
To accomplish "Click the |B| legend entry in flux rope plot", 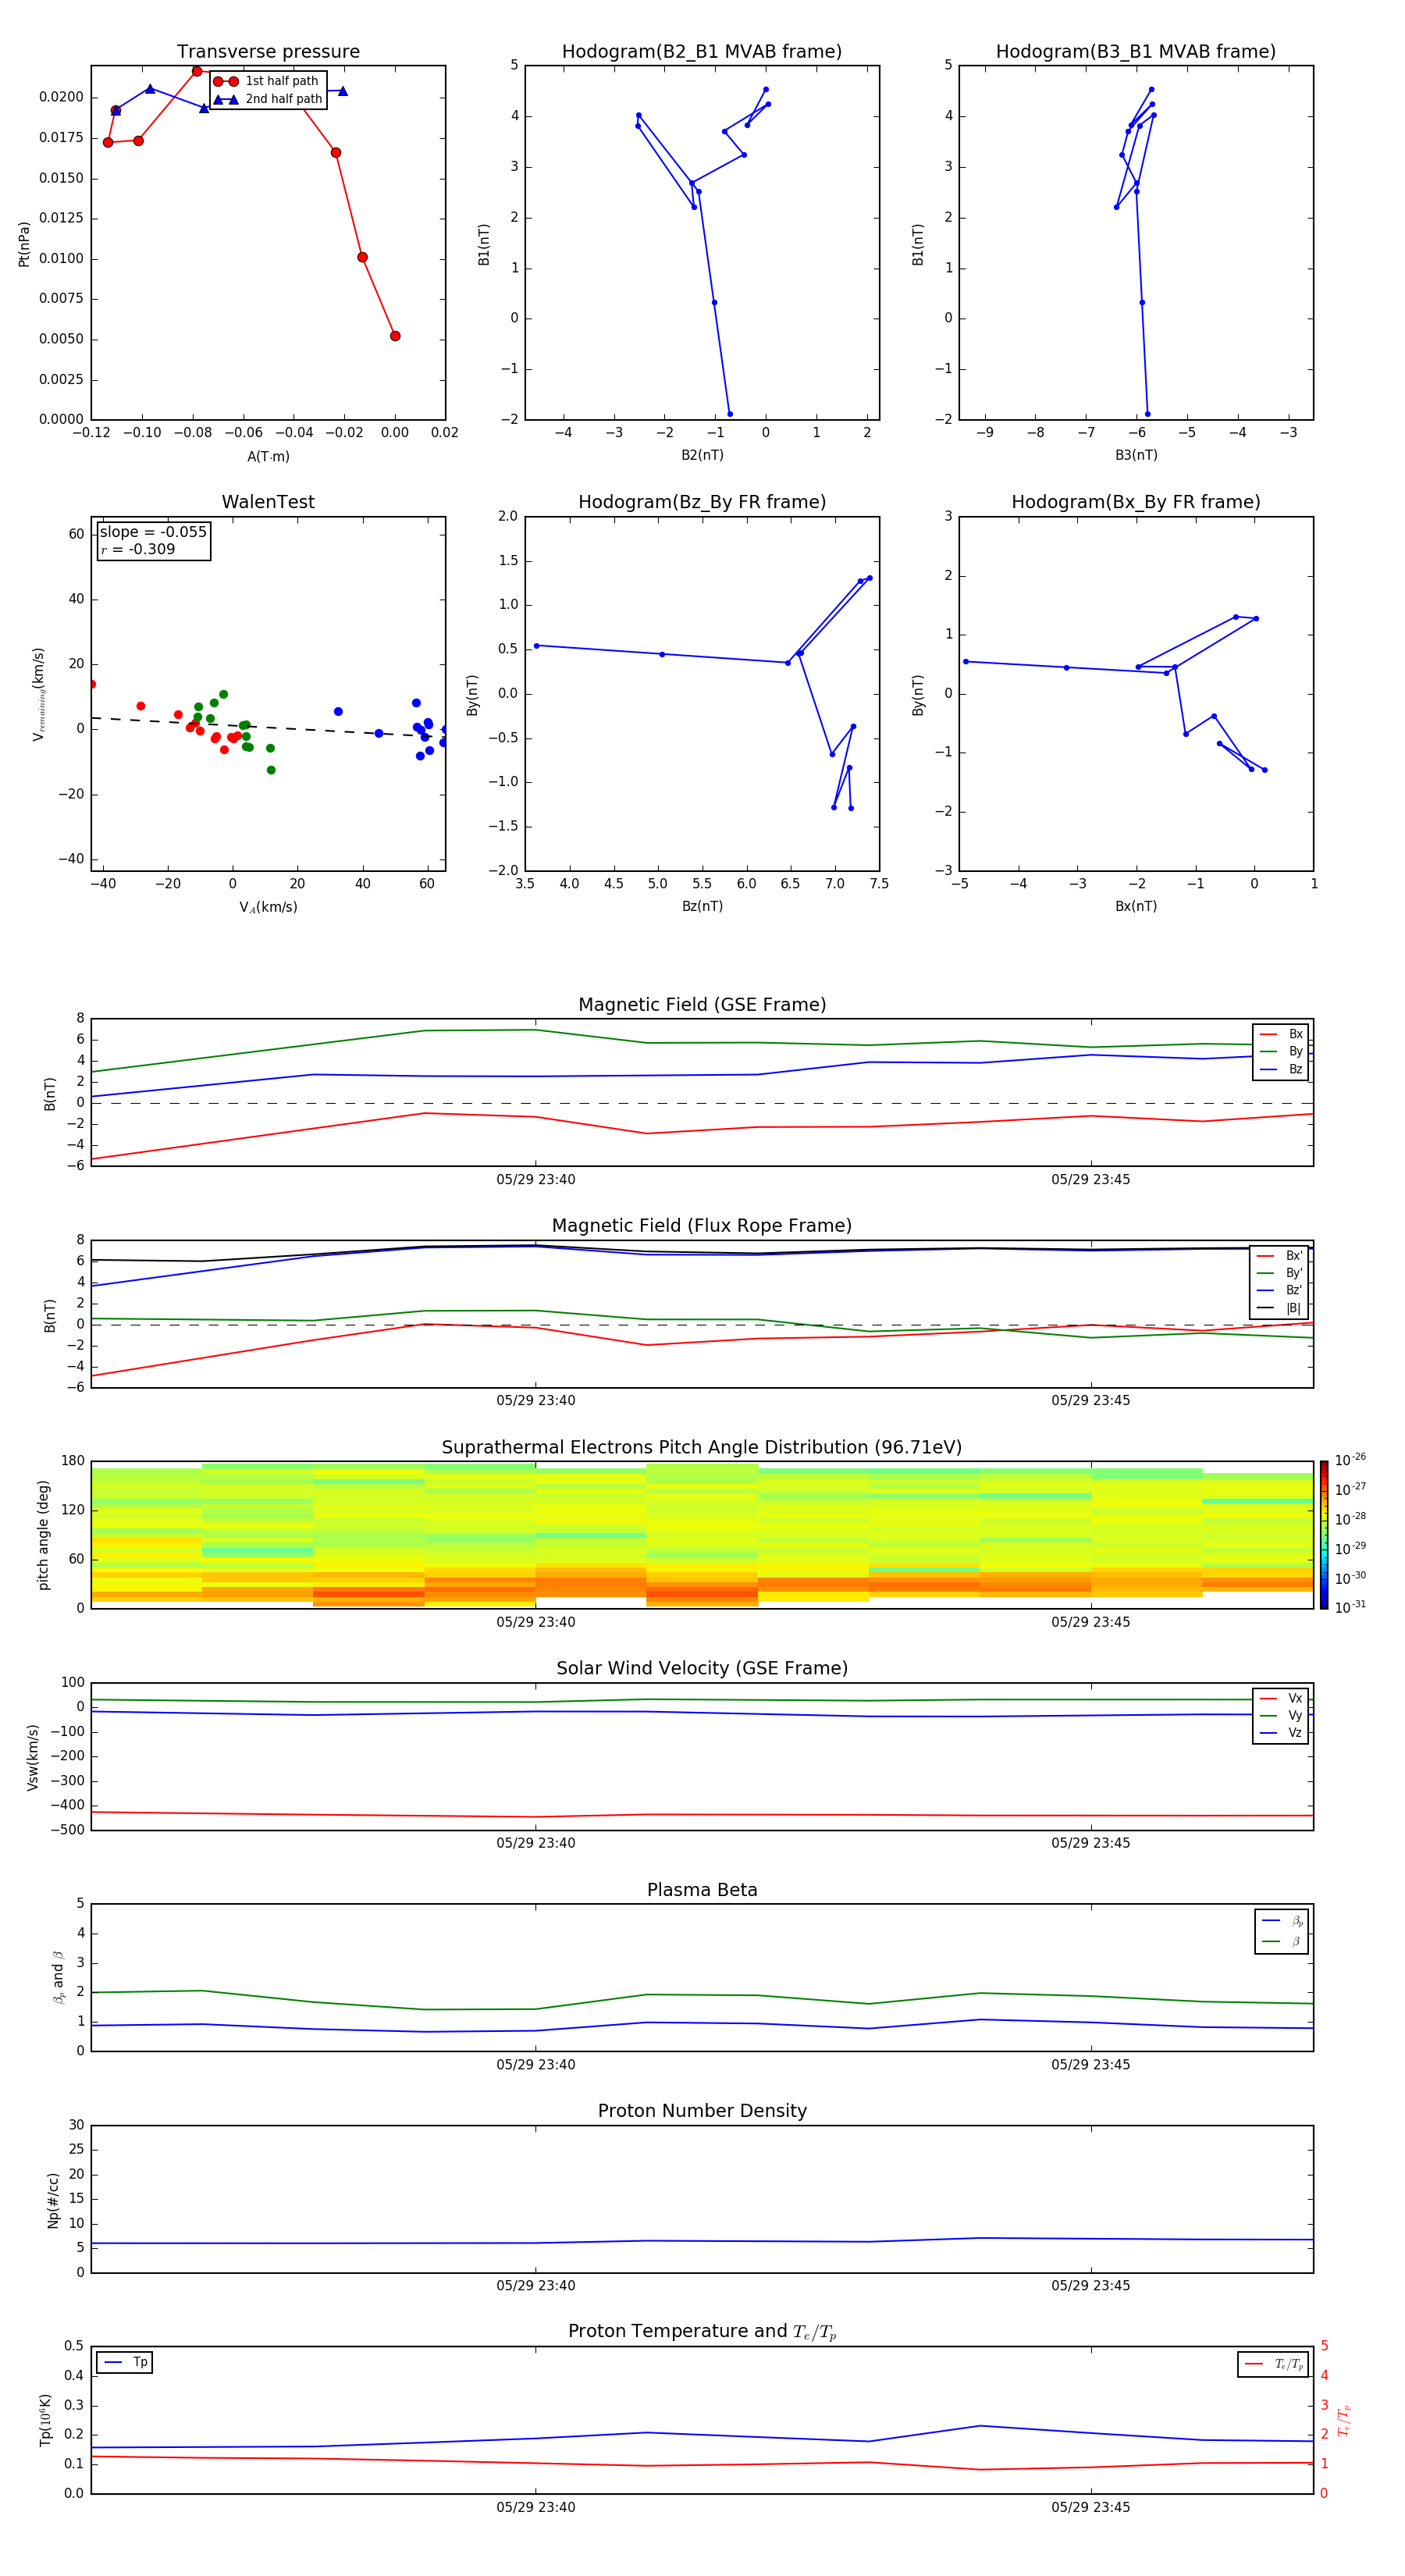I will (x=1279, y=1308).
